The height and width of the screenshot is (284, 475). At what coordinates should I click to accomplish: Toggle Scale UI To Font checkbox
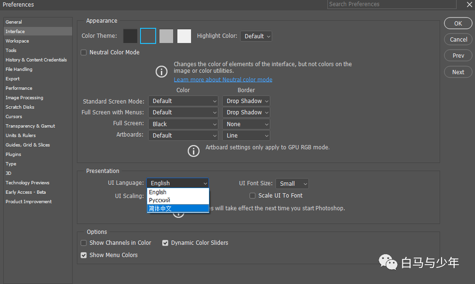pos(252,196)
